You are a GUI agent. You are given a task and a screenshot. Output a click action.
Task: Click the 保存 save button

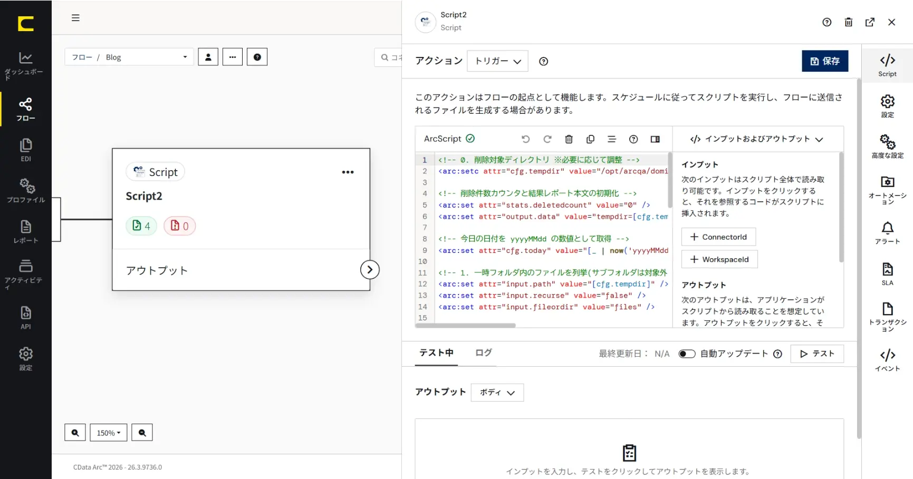point(825,61)
